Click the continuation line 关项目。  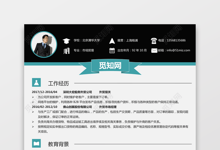(x=43, y=131)
